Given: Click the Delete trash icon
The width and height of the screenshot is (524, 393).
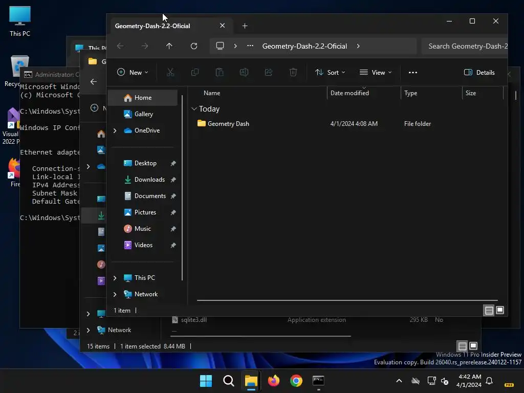Looking at the screenshot, I should 293,72.
